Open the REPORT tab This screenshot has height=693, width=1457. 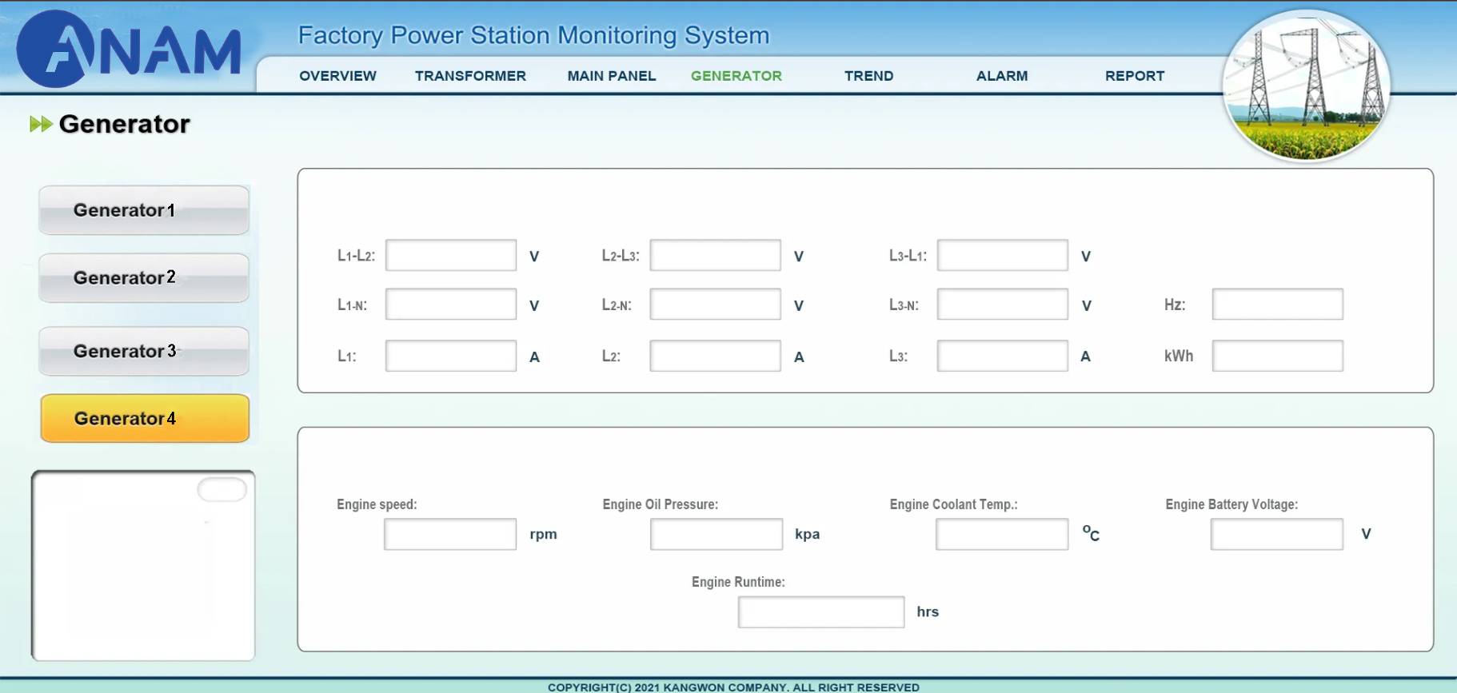point(1134,76)
